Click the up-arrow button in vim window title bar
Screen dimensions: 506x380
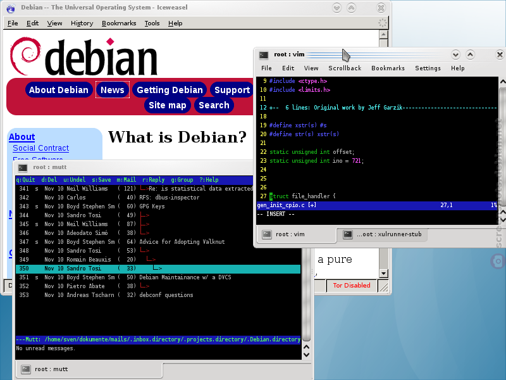click(470, 54)
